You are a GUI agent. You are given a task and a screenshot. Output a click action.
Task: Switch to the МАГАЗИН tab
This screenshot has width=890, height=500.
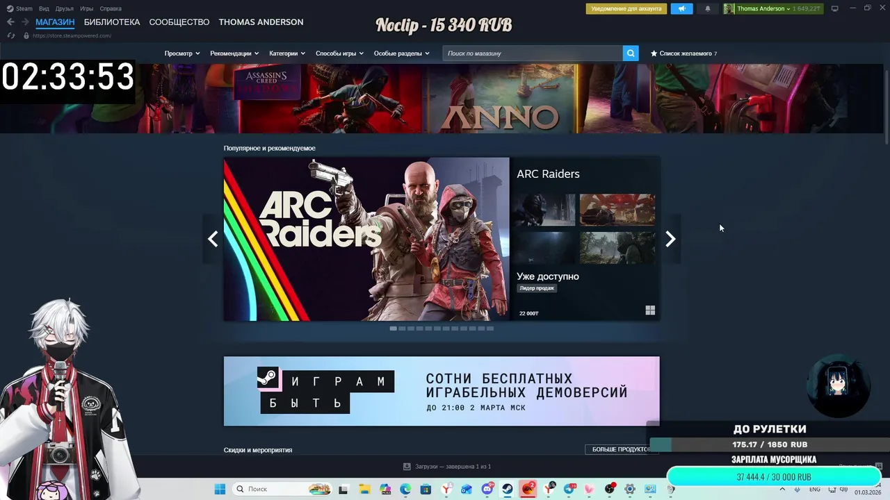pyautogui.click(x=55, y=22)
